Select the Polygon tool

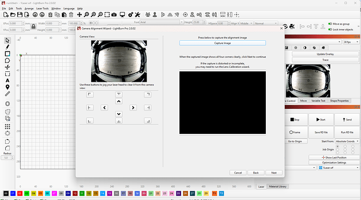coord(7,60)
